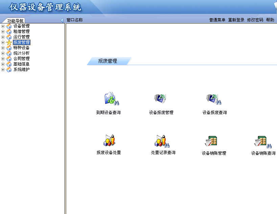Select 租借管理 in the navigation tree
Viewport: 277px width, 214px height.
[x=21, y=32]
